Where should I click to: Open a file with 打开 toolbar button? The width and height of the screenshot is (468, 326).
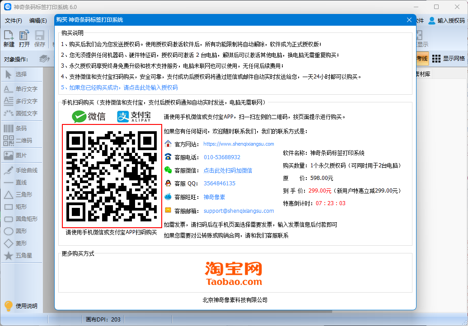coord(24,39)
